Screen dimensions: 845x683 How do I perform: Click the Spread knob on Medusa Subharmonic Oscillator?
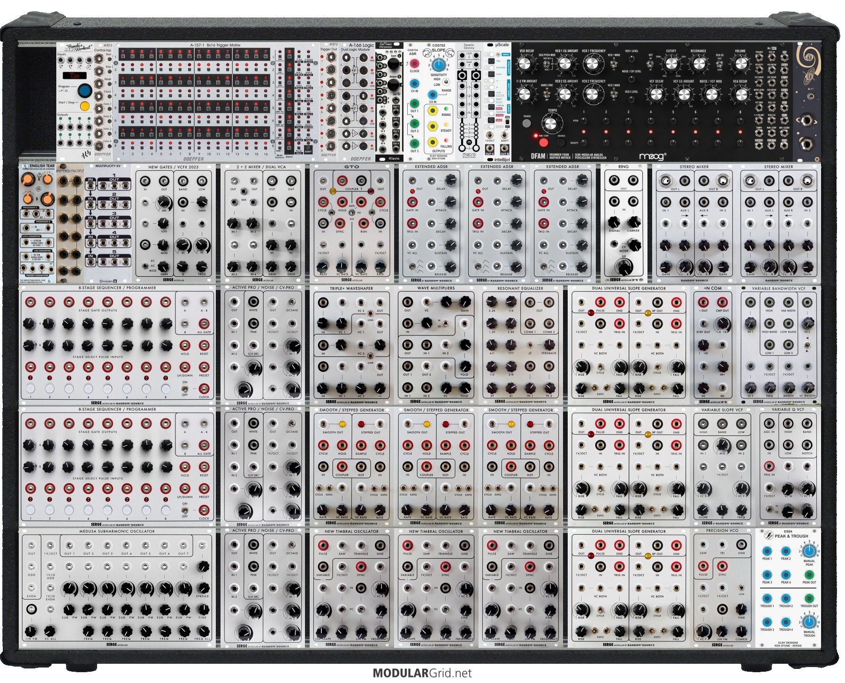(203, 588)
